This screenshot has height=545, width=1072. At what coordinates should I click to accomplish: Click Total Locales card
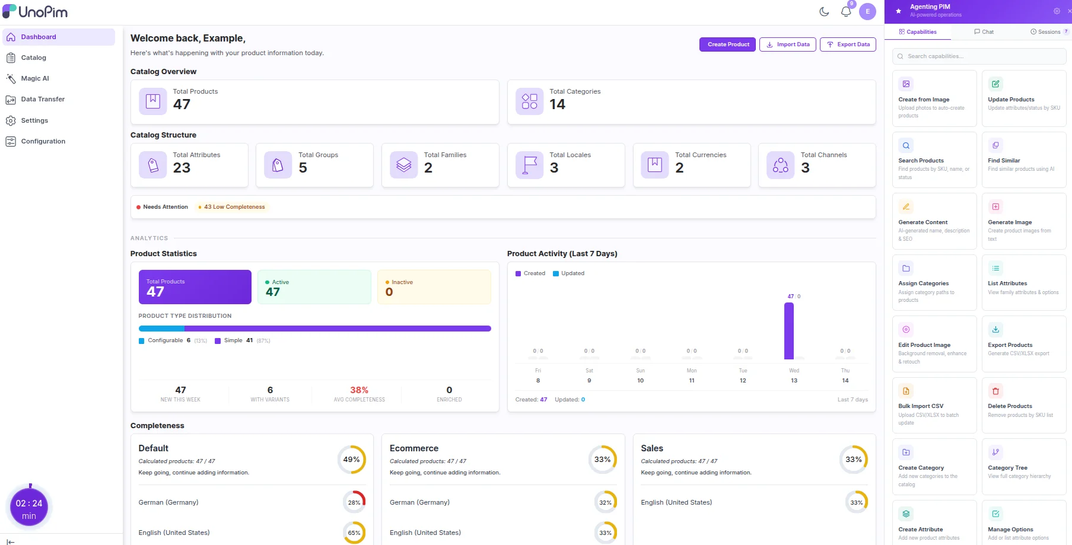pyautogui.click(x=566, y=165)
